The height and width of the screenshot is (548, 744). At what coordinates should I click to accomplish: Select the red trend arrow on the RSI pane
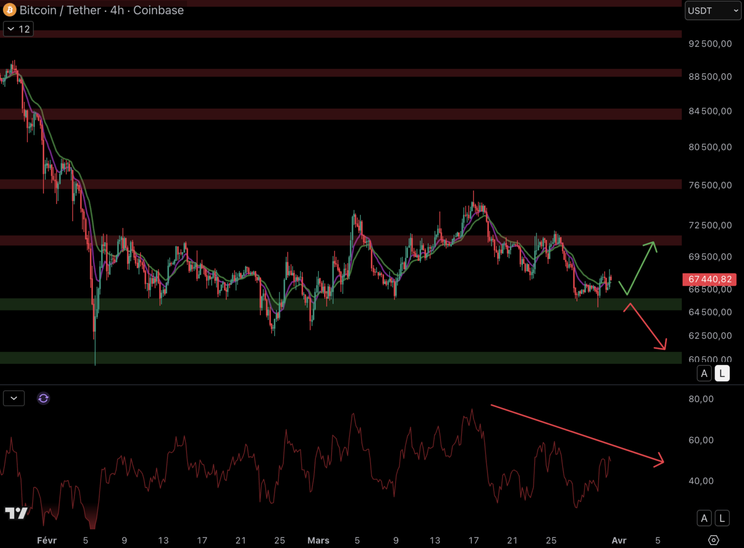pyautogui.click(x=576, y=434)
